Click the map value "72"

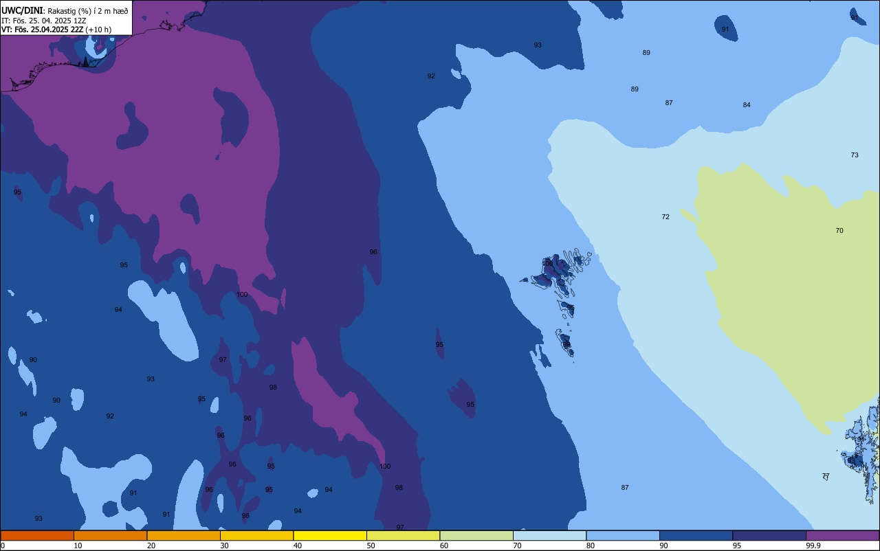click(665, 217)
